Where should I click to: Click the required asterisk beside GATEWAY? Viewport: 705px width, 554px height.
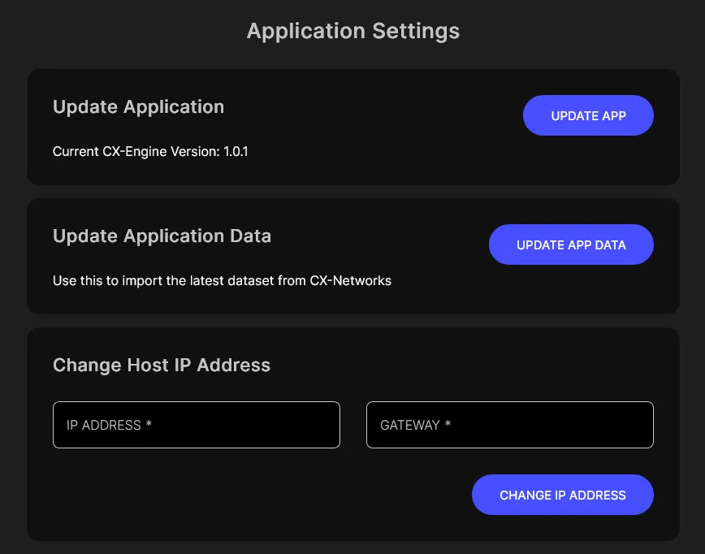coord(448,425)
